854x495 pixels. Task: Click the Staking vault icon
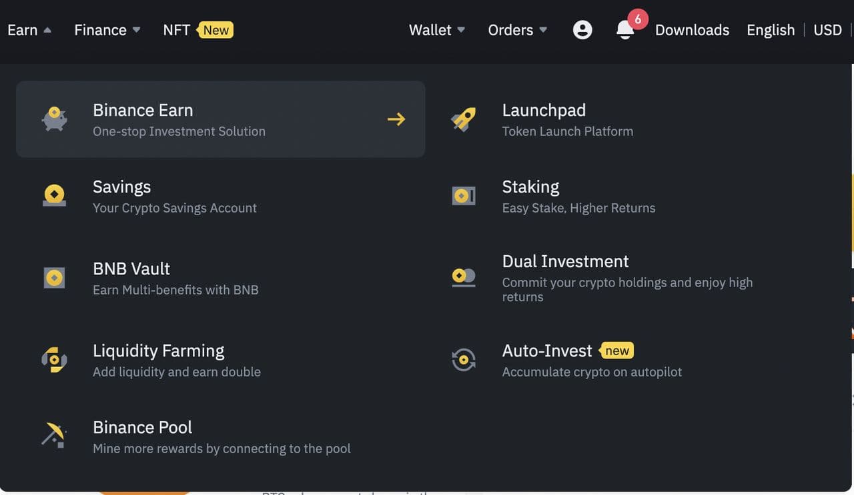pyautogui.click(x=464, y=196)
